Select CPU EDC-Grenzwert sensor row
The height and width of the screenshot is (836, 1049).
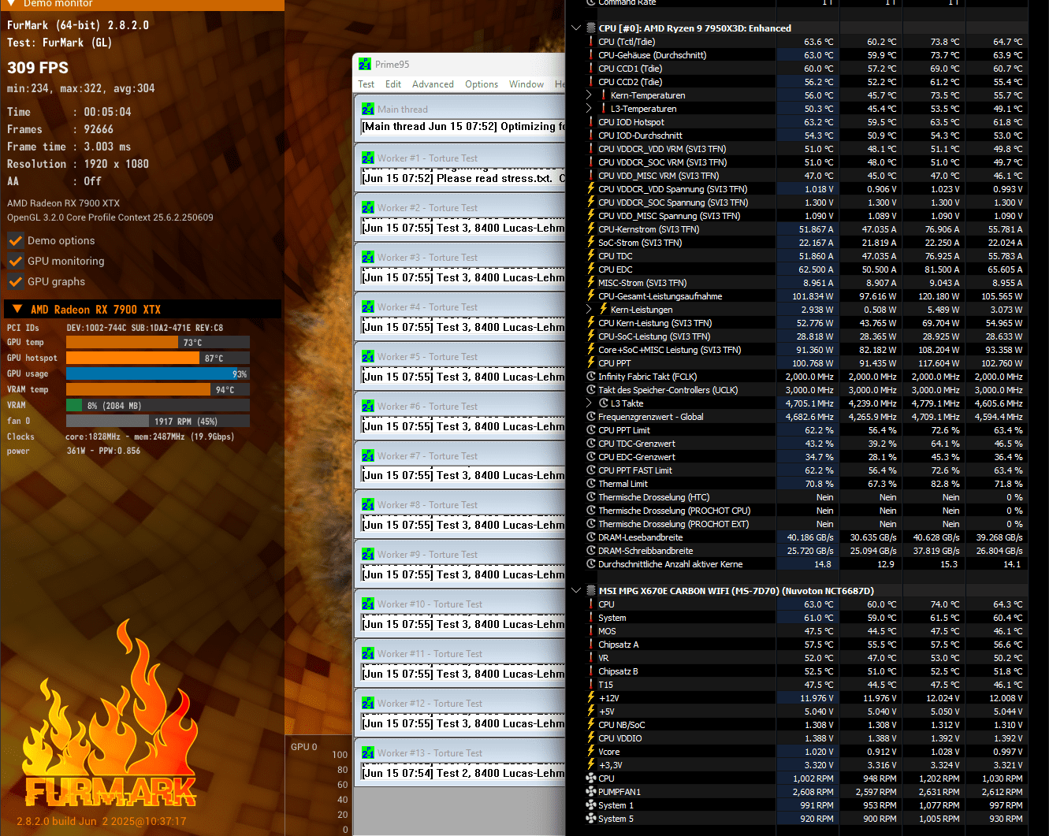[805, 457]
